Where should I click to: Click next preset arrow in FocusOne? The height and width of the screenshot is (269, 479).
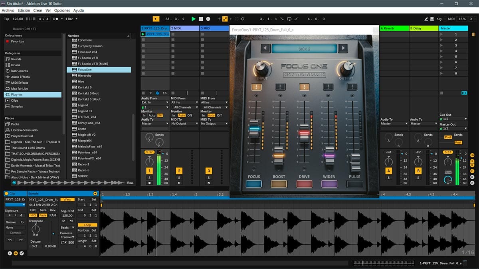coord(342,49)
